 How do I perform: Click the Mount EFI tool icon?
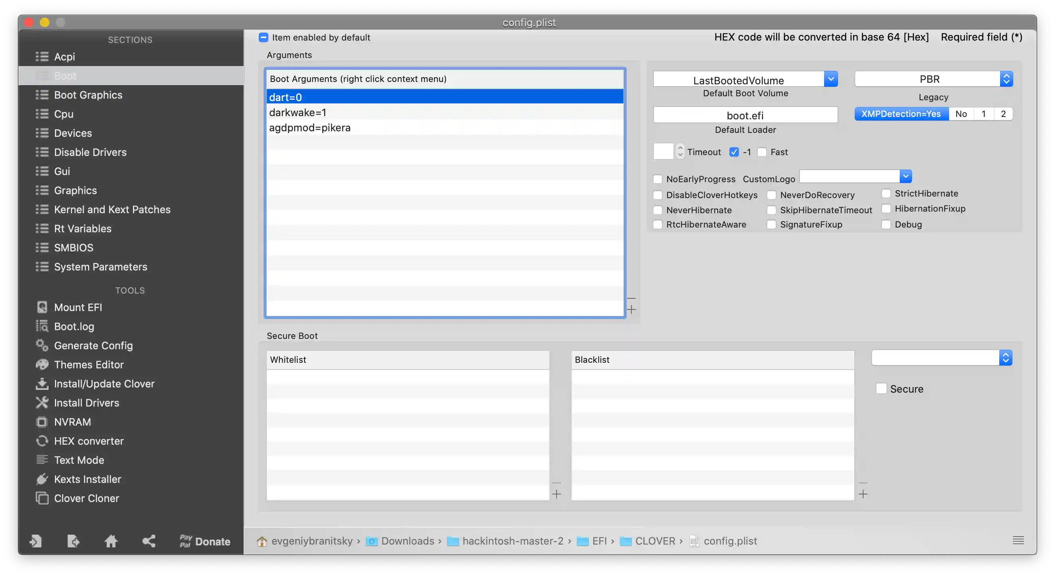tap(42, 307)
